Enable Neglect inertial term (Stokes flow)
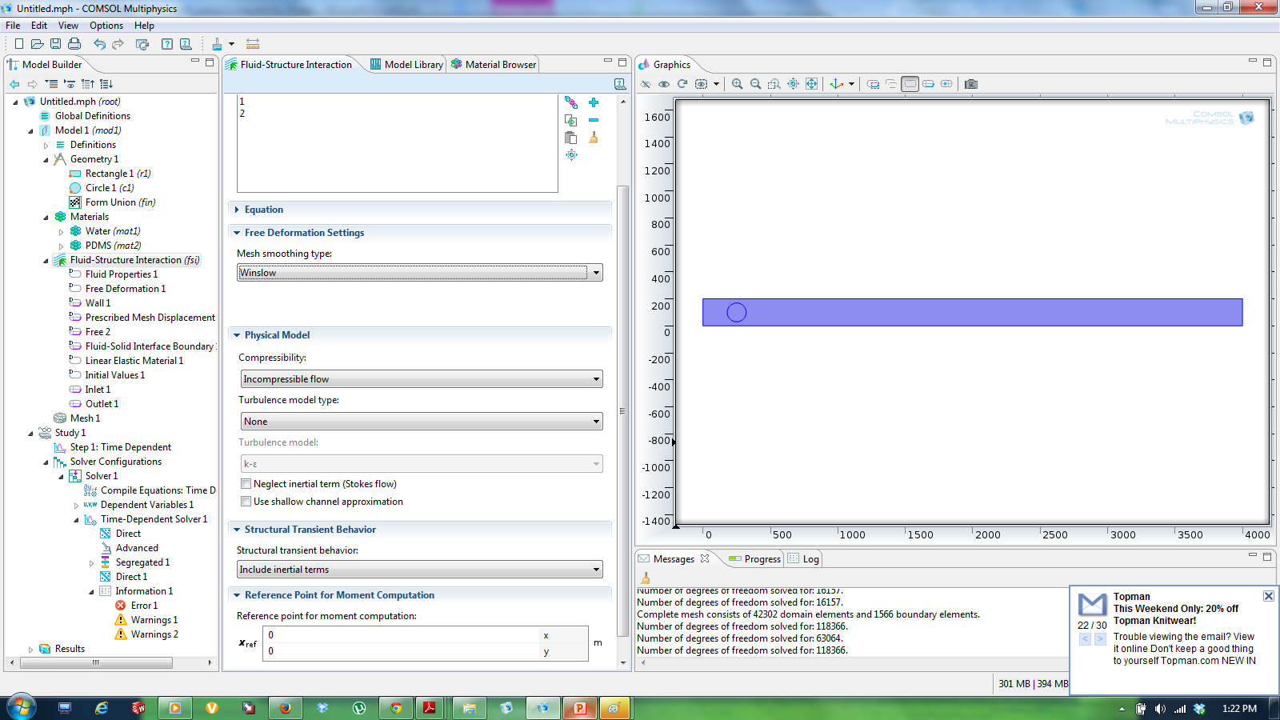 pos(246,484)
